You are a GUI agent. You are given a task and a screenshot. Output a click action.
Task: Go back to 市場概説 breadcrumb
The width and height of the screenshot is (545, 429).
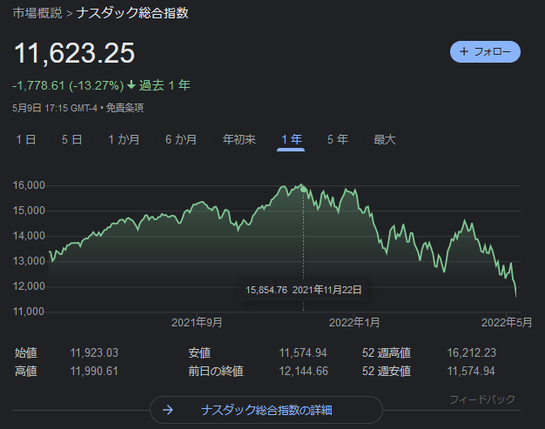(x=37, y=13)
